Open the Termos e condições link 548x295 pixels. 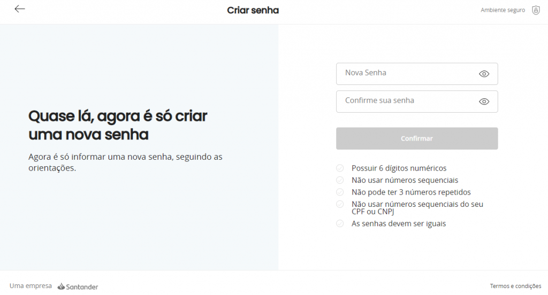tap(515, 286)
